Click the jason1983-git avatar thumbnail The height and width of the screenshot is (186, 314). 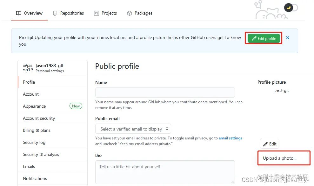click(x=28, y=68)
